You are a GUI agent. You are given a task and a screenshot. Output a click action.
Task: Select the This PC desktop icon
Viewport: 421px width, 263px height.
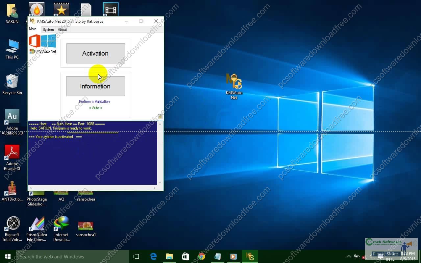[x=12, y=49]
